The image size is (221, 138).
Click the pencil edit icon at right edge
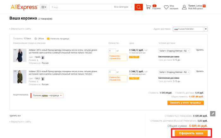pyautogui.click(x=213, y=113)
